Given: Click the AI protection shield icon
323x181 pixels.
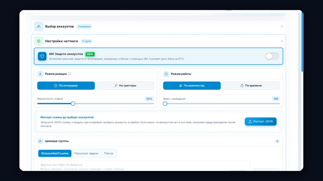Looking at the screenshot, I should [x=42, y=56].
